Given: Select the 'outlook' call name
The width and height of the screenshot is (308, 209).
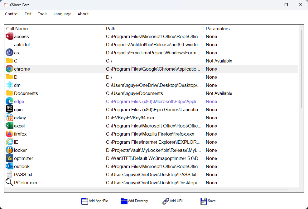Looking at the screenshot, I should (x=22, y=167).
